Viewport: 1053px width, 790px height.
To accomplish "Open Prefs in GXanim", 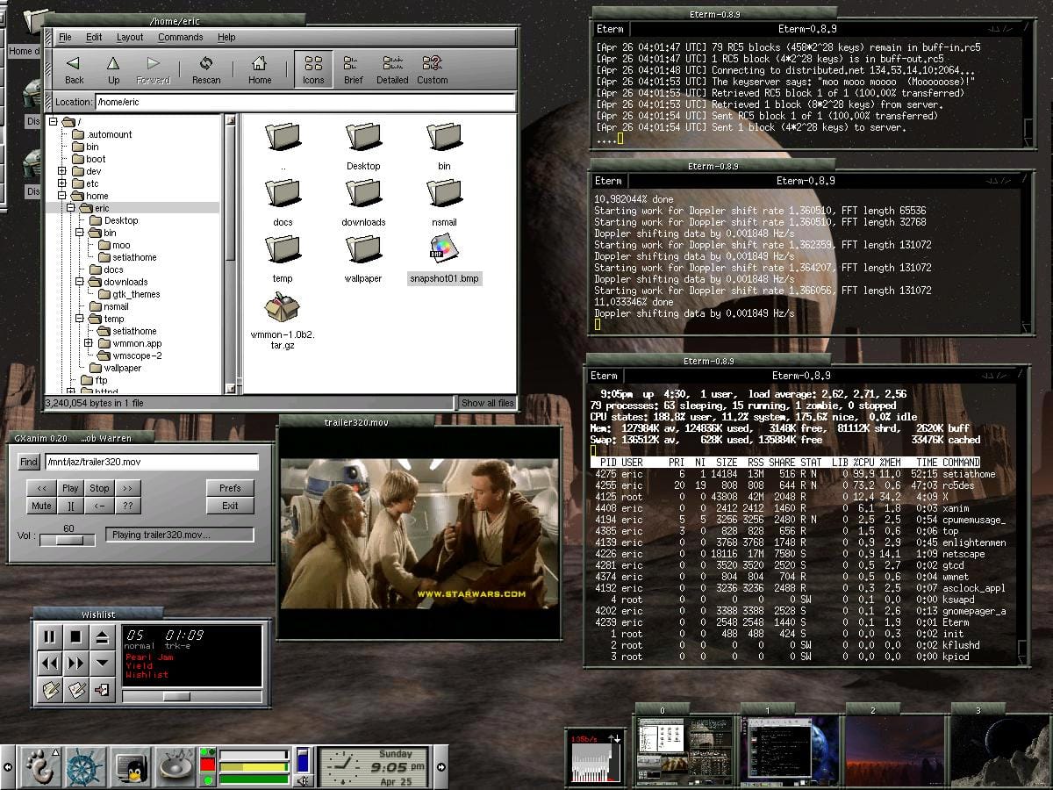I will [231, 488].
